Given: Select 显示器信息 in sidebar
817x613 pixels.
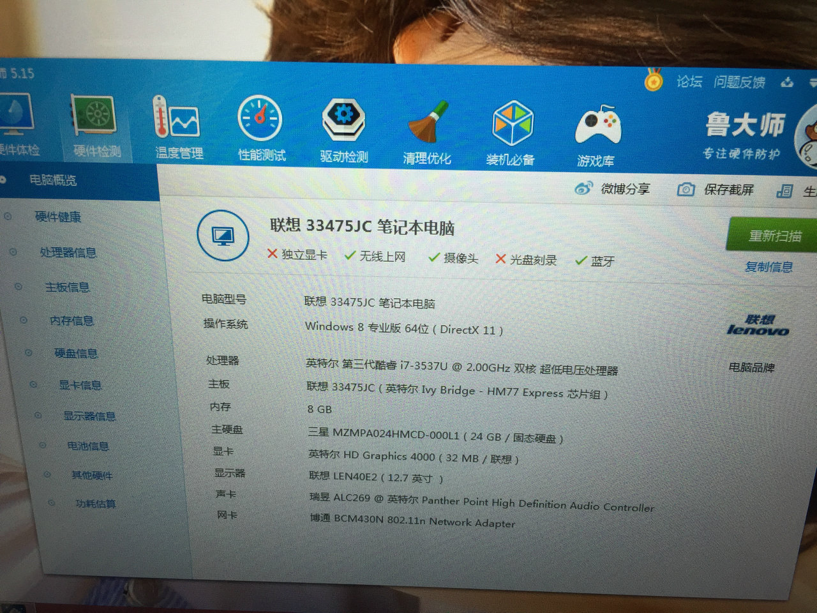Looking at the screenshot, I should pos(89,416).
